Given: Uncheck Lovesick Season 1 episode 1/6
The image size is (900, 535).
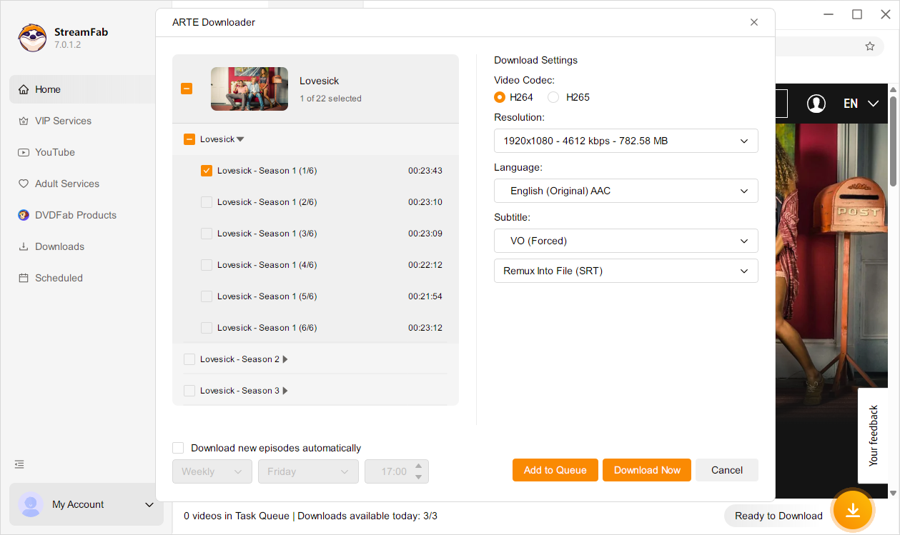Looking at the screenshot, I should (x=207, y=171).
